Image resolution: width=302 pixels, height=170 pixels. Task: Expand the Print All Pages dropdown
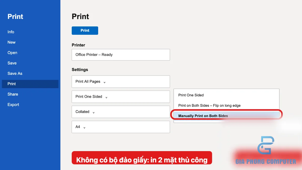tap(121, 82)
